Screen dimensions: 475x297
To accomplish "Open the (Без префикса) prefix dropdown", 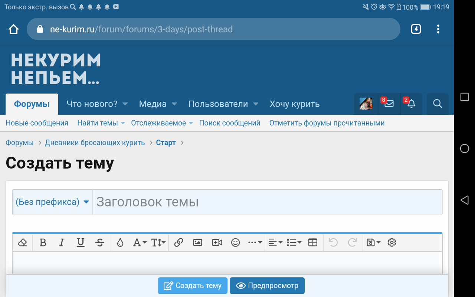I will [52, 202].
